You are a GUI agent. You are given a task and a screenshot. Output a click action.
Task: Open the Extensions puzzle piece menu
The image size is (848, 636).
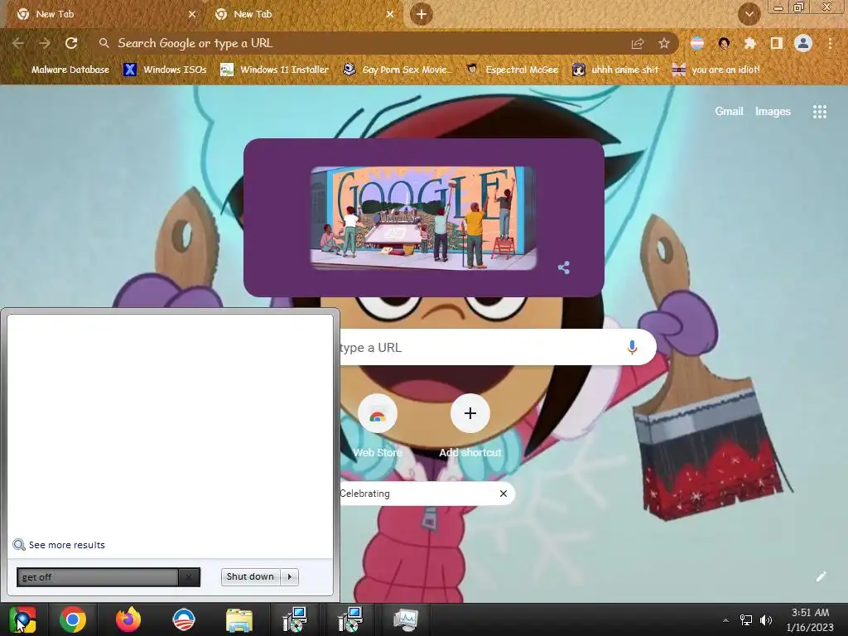pos(749,43)
